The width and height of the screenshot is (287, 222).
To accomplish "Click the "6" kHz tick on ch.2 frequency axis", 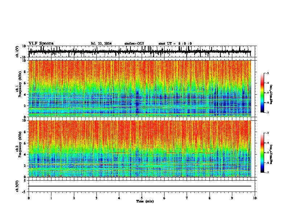I will coord(25,143).
